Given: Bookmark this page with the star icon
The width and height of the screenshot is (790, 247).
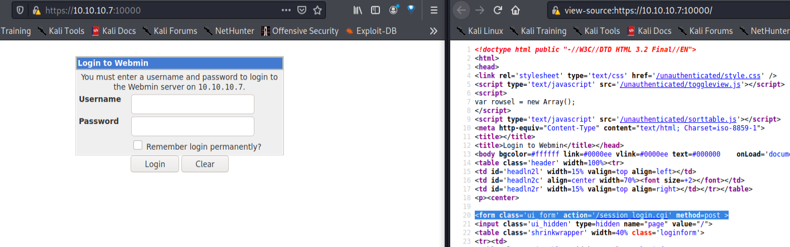Looking at the screenshot, I should tap(317, 10).
